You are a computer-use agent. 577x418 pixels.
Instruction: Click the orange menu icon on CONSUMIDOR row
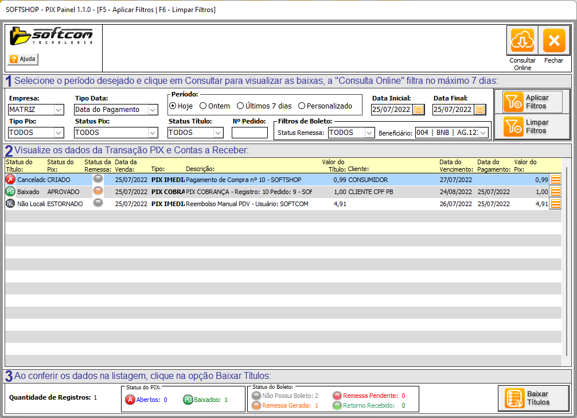[555, 180]
